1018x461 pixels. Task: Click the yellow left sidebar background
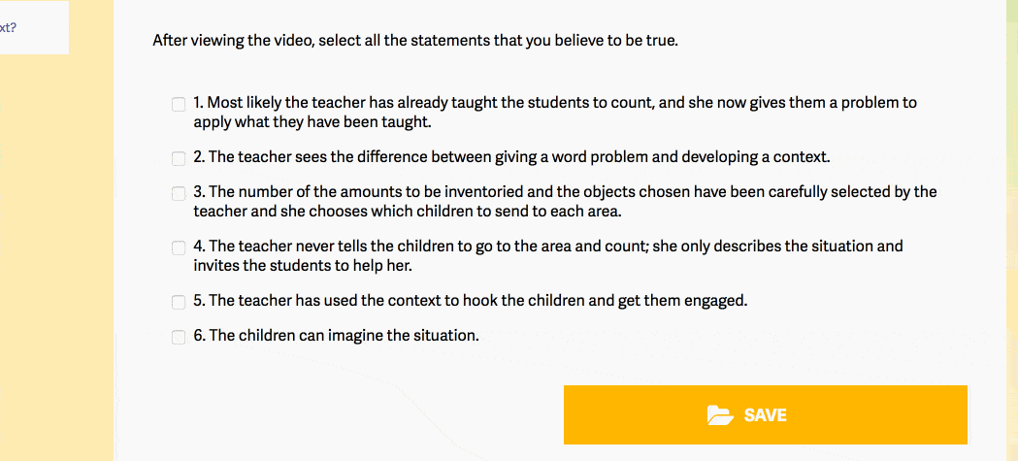coord(56,260)
